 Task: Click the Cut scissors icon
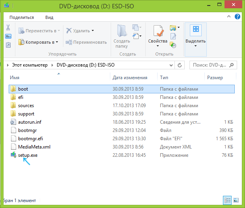[x=8, y=28]
